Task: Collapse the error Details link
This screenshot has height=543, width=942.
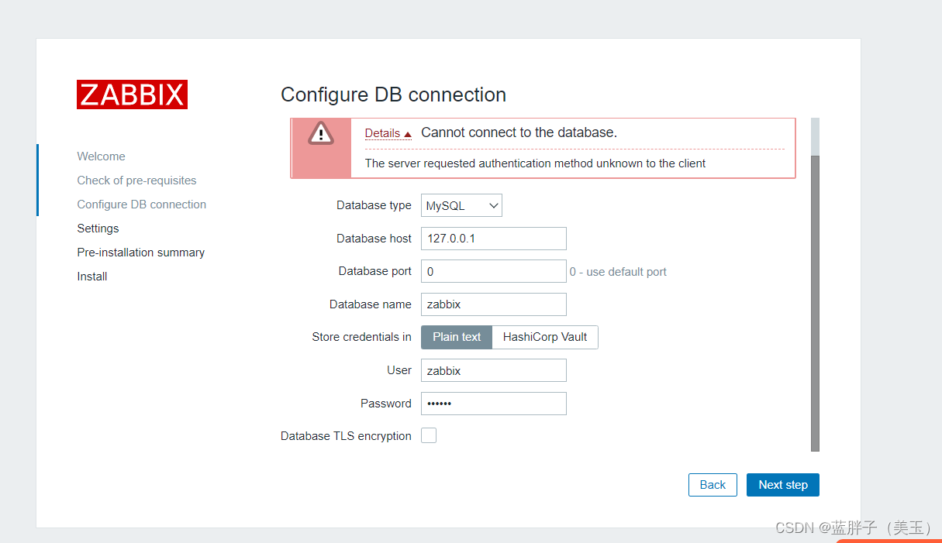Action: click(388, 133)
